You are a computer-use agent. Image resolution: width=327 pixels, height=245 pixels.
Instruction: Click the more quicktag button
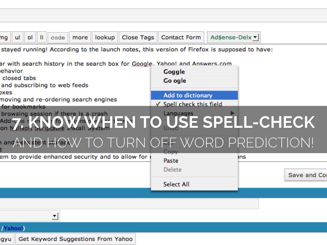[x=80, y=37]
